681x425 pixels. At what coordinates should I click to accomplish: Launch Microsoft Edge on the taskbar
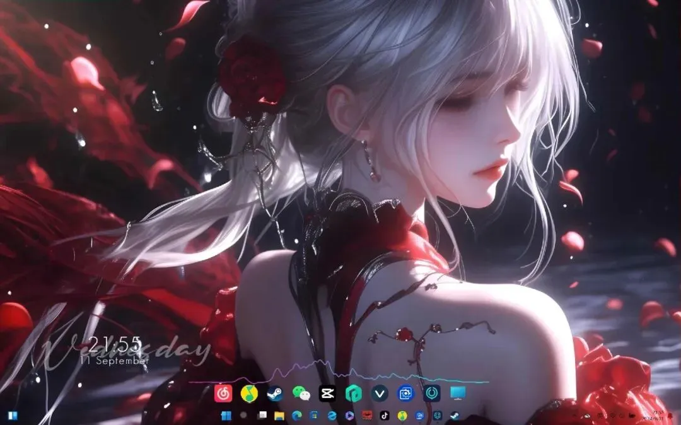point(297,416)
